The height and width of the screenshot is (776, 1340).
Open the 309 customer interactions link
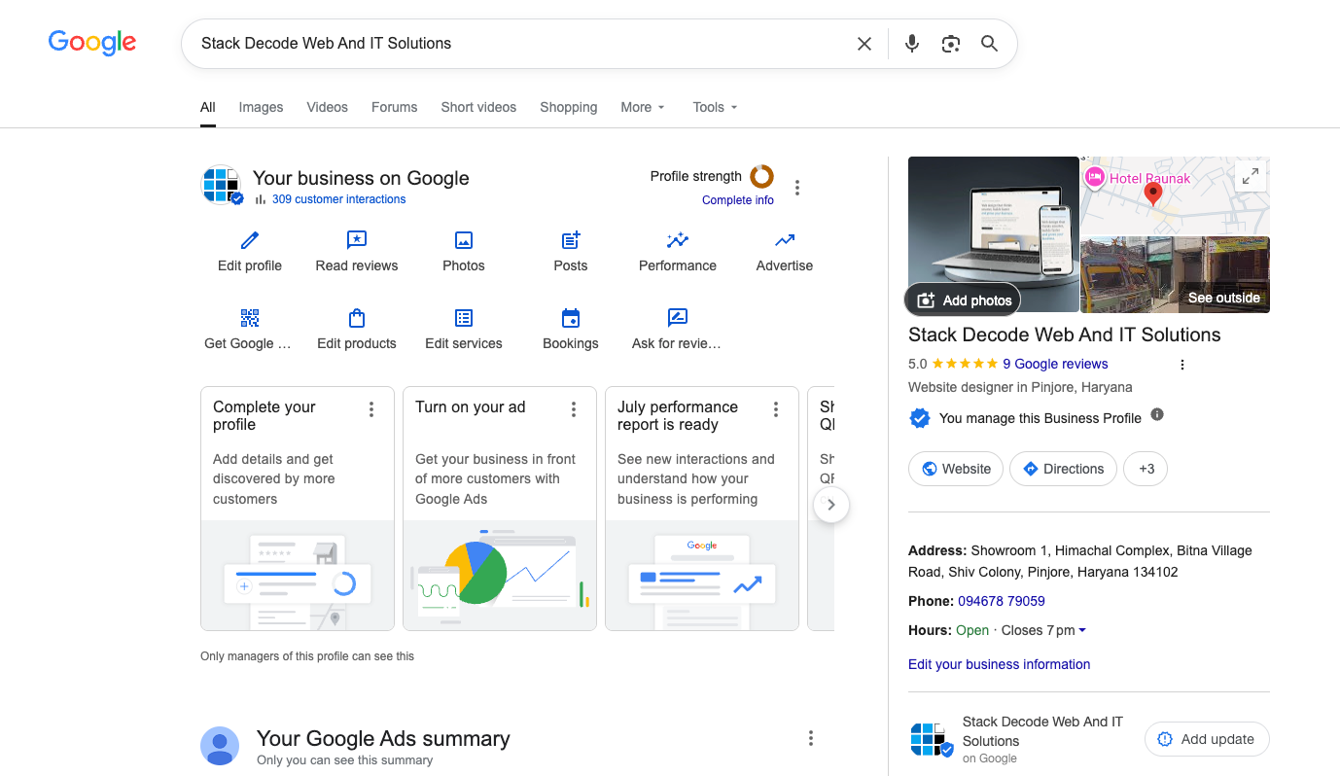(x=338, y=199)
